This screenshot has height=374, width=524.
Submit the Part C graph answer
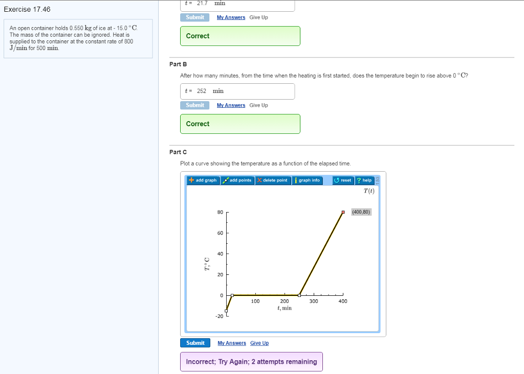[195, 343]
